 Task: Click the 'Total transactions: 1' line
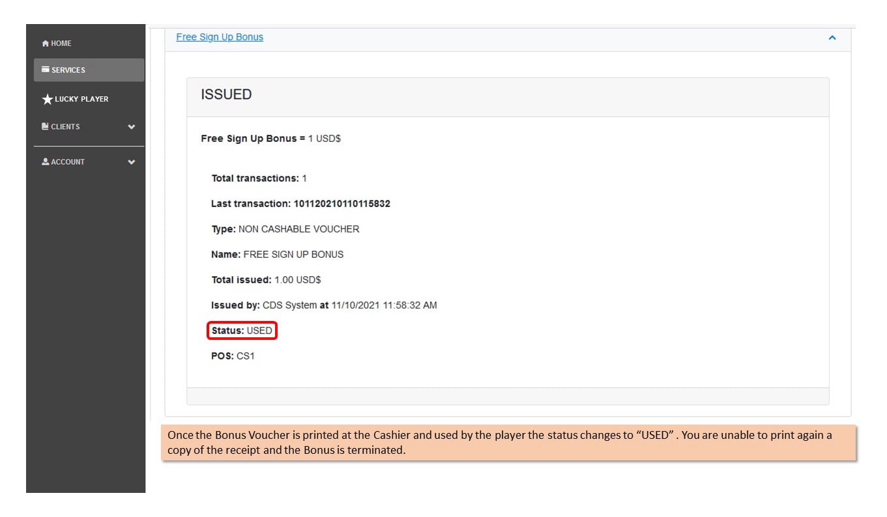[x=259, y=178]
